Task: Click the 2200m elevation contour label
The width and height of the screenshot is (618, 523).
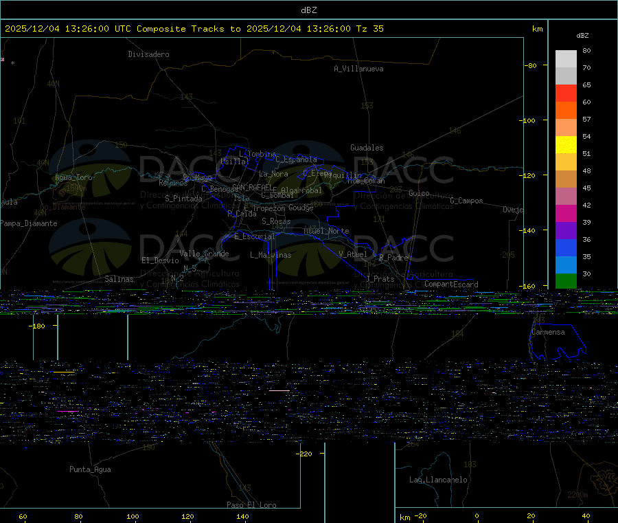Action: click(577, 495)
